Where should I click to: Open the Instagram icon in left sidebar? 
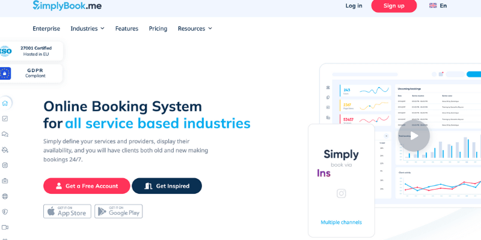[5, 166]
